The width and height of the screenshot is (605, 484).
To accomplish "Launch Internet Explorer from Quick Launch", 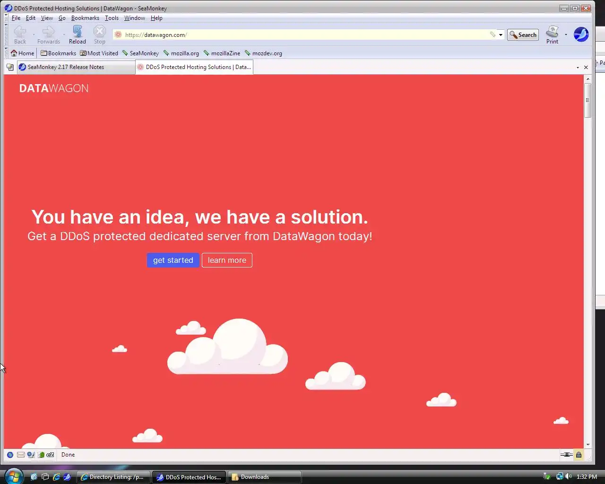I will coord(56,477).
